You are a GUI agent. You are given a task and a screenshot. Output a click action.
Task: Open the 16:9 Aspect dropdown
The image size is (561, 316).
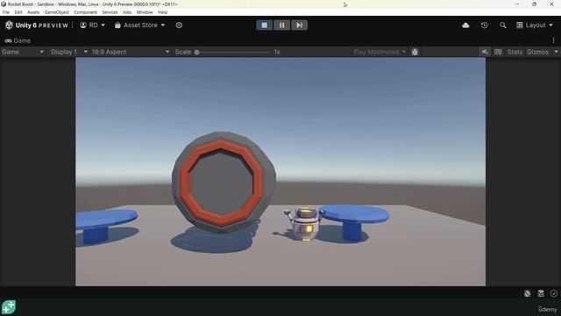coord(131,52)
